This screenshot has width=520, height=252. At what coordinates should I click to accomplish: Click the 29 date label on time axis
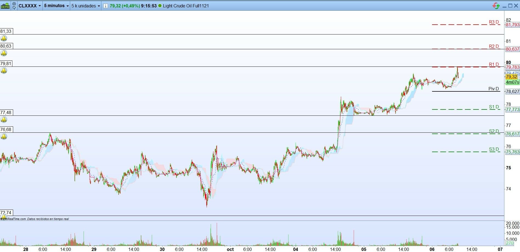tap(94, 249)
